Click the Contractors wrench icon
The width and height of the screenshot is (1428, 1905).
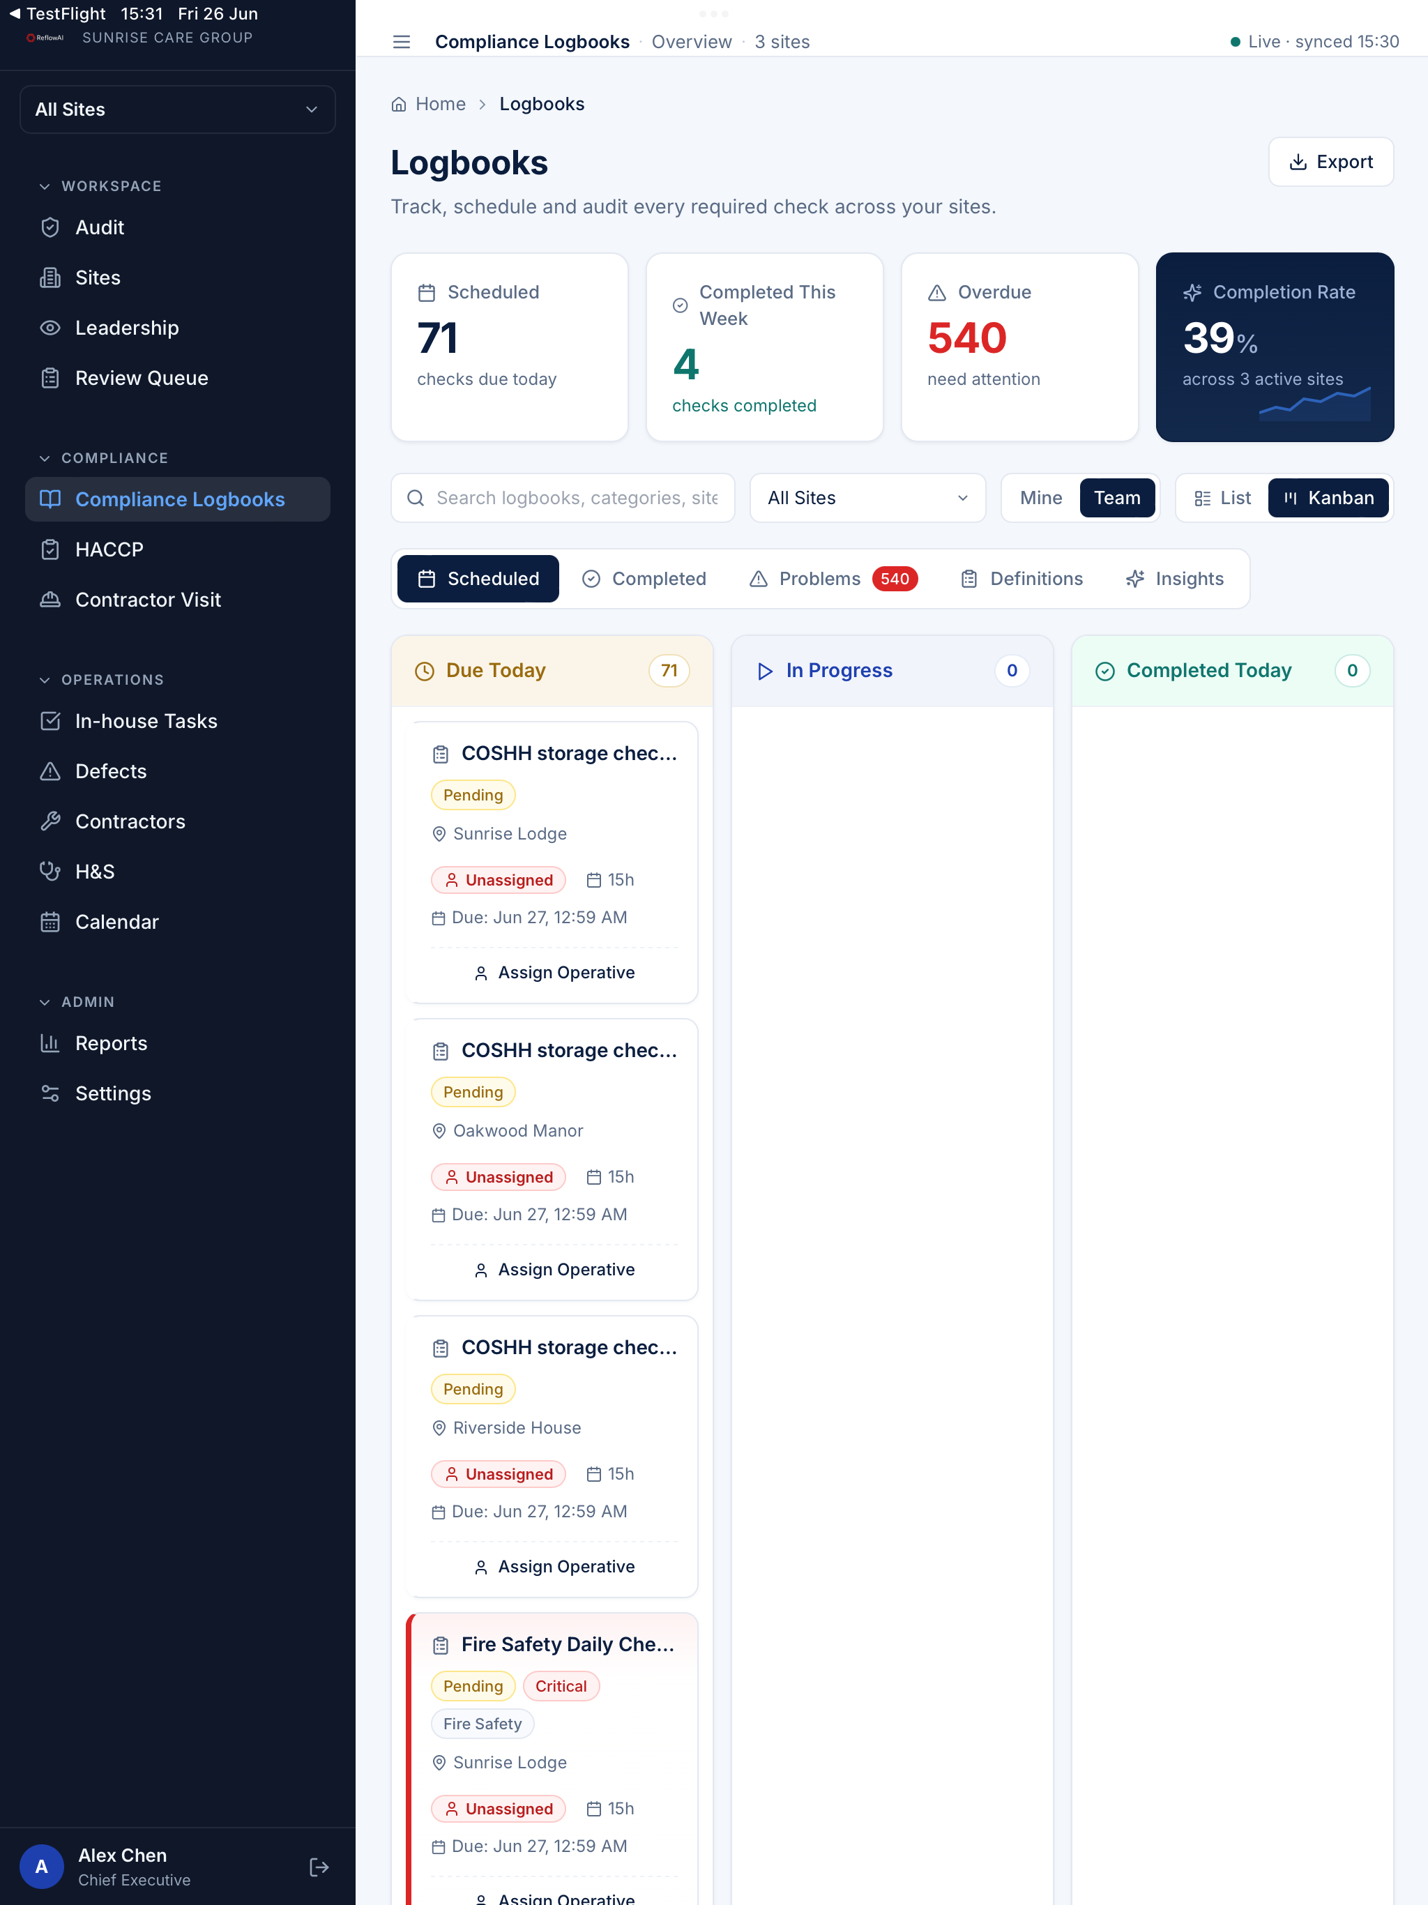pos(50,821)
